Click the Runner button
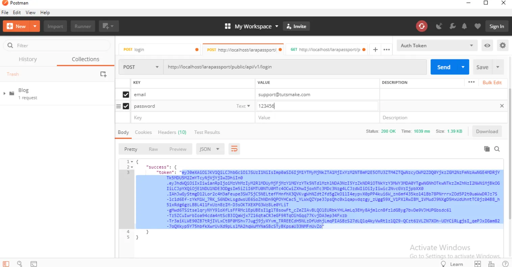 click(x=83, y=26)
